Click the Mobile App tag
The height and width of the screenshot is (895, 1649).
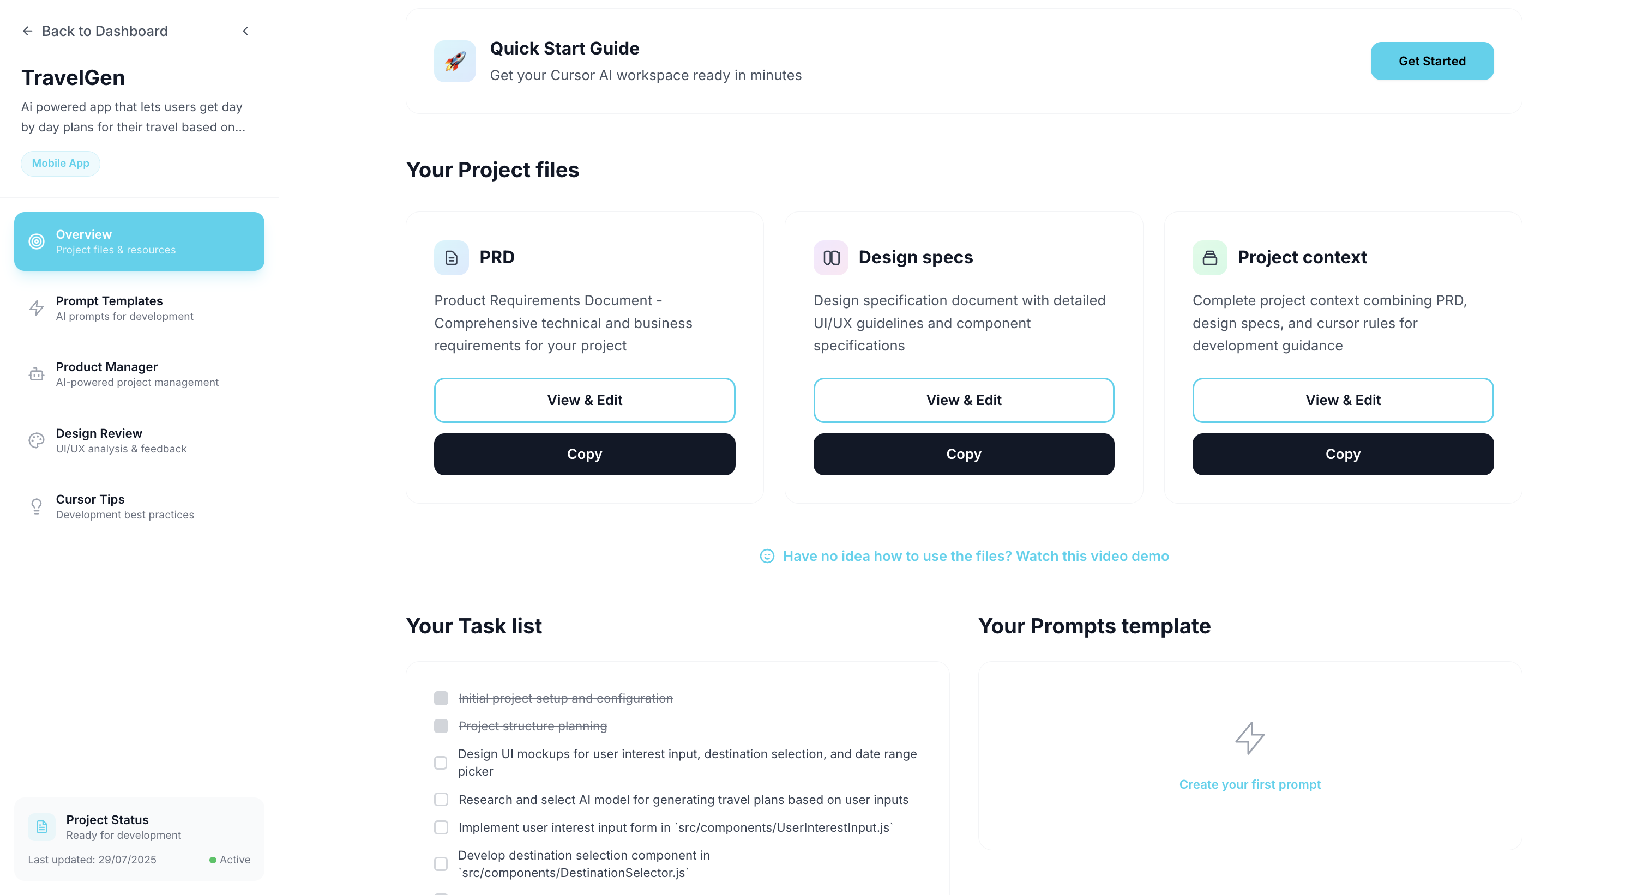click(60, 163)
